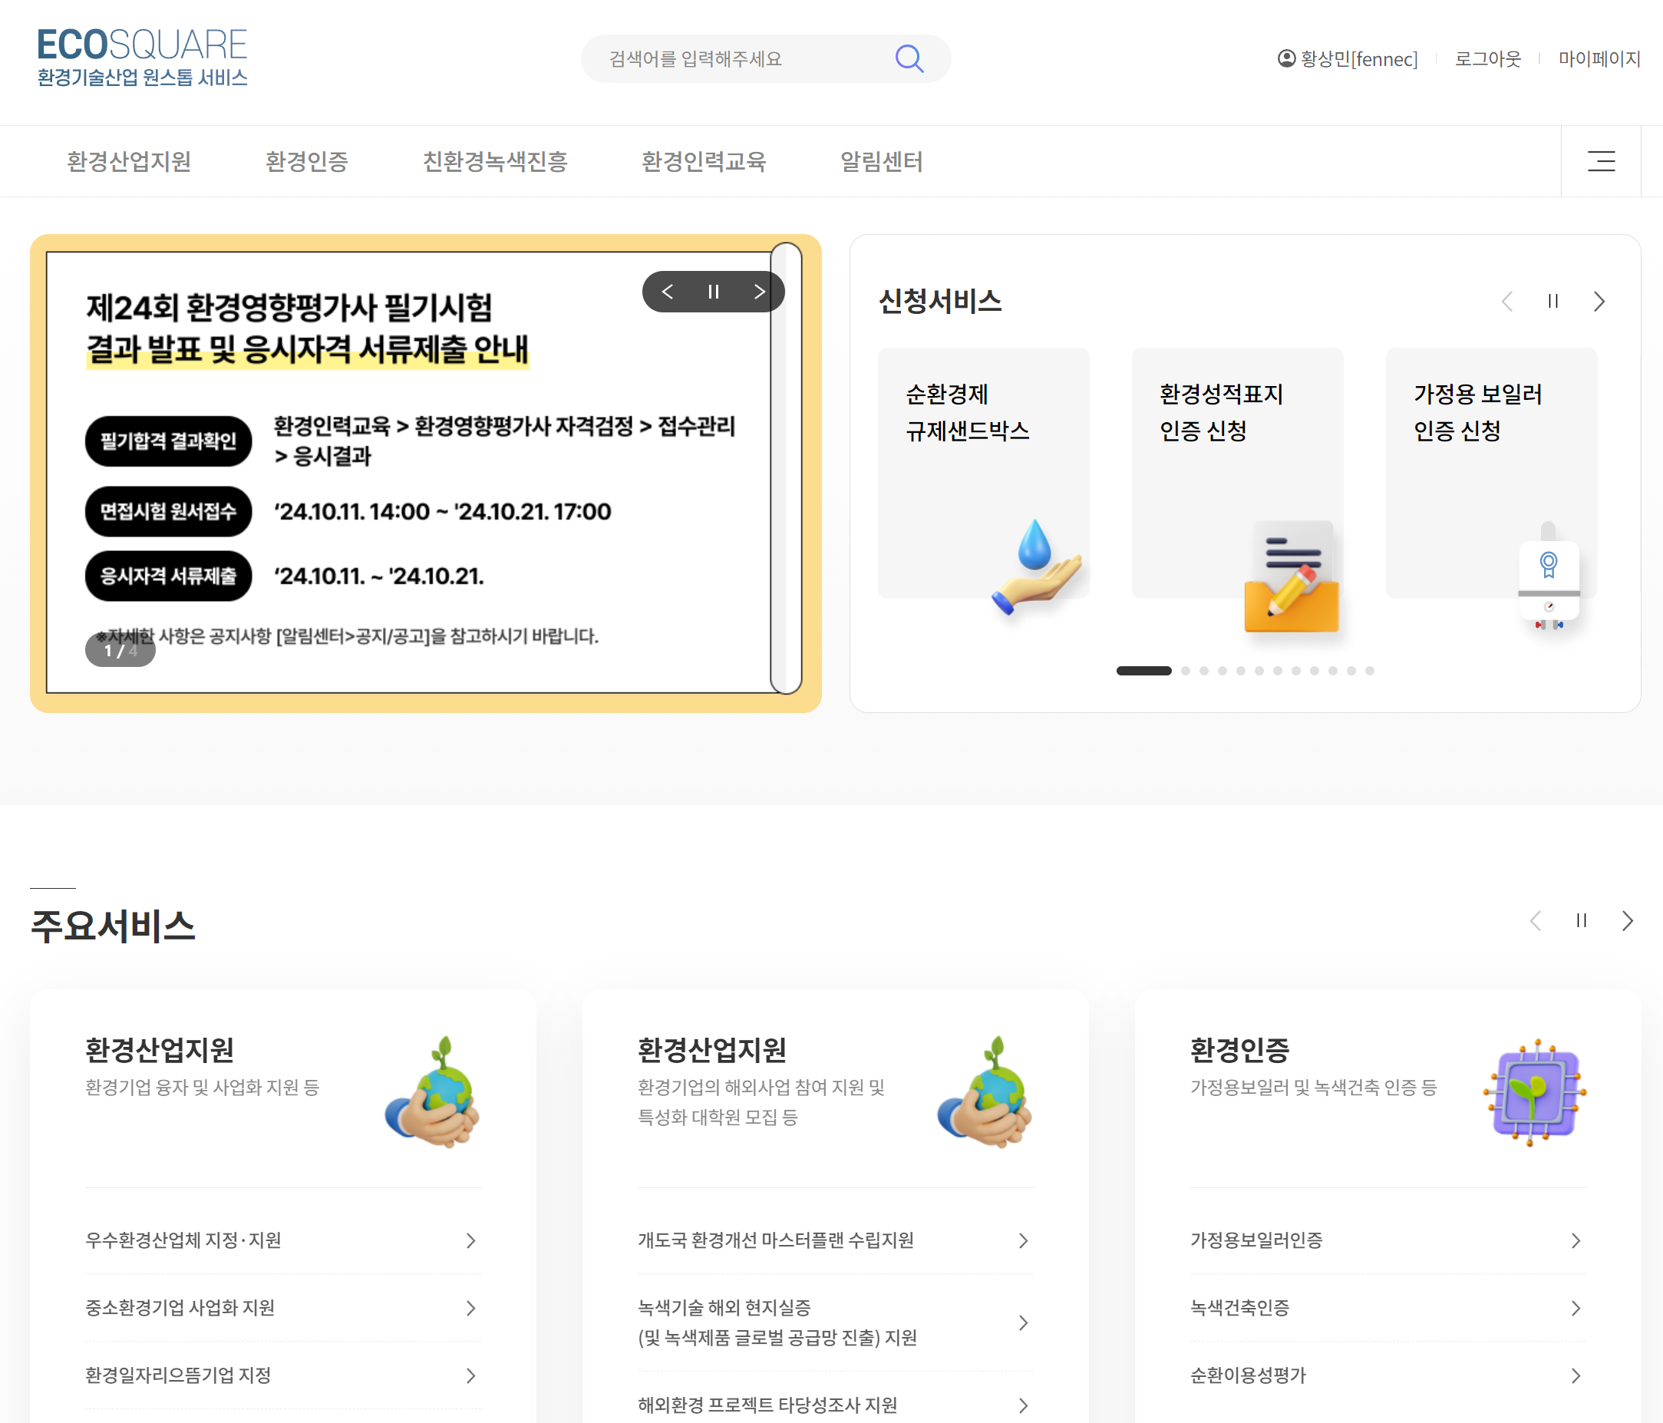Open the 알림센터 menu

point(881,161)
